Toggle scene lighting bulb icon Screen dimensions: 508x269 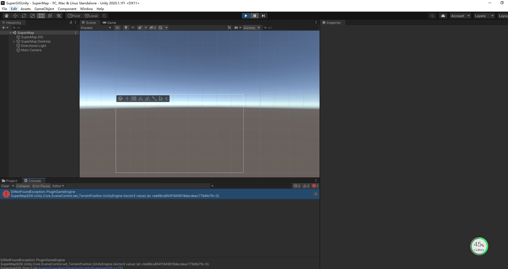click(x=126, y=28)
